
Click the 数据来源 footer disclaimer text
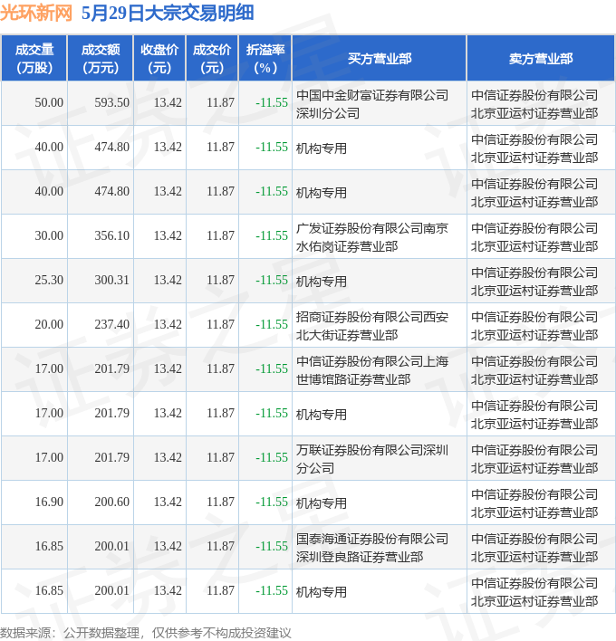[146, 633]
